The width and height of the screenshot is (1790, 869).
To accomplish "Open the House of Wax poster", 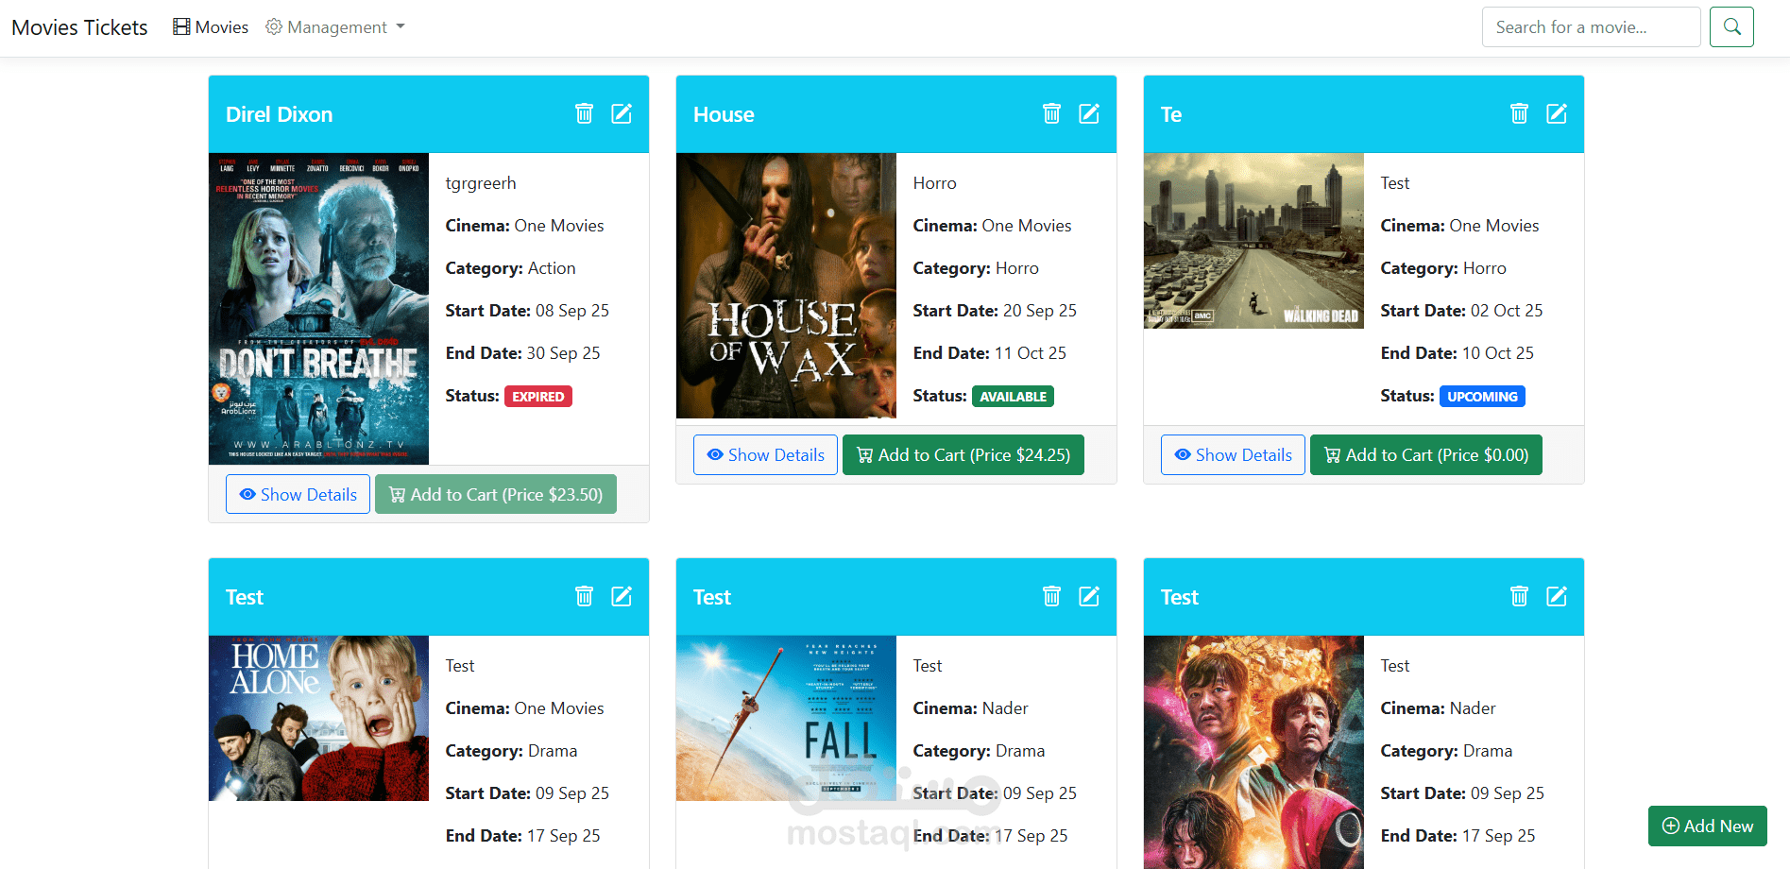I will pyautogui.click(x=786, y=285).
